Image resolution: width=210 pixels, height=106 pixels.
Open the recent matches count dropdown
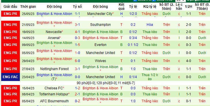coord(180,1)
